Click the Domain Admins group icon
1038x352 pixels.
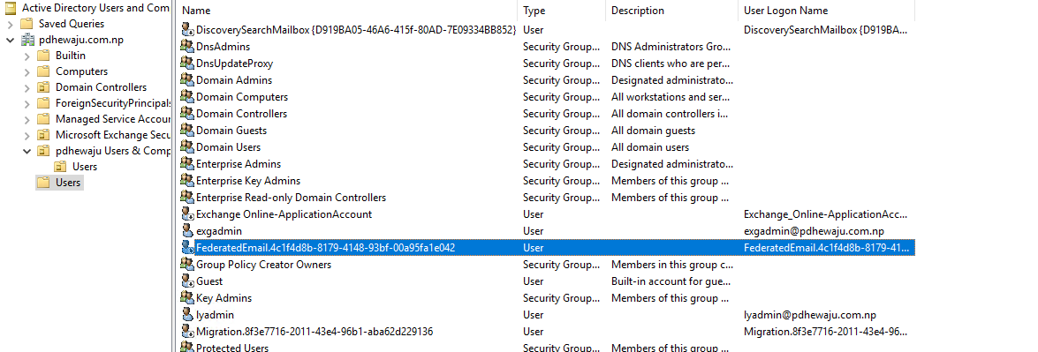[x=187, y=80]
